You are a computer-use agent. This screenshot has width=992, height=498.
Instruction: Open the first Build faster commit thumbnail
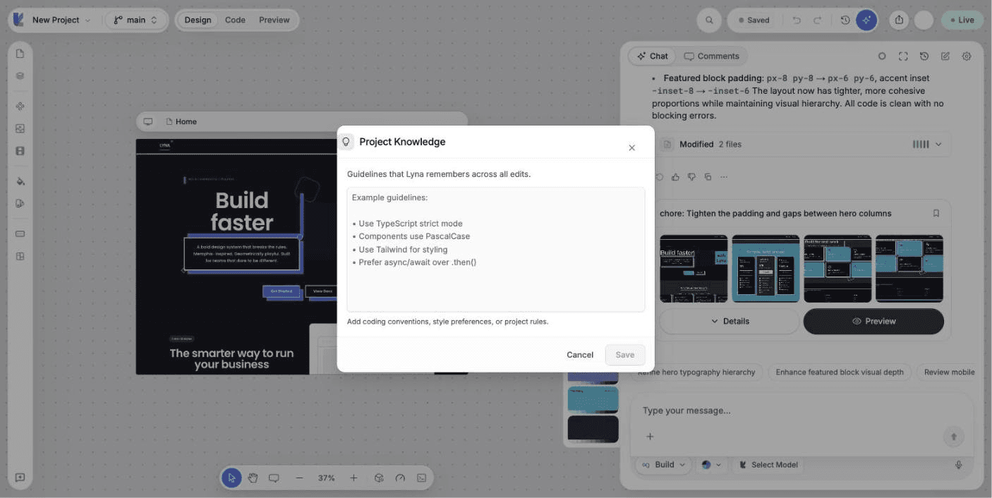coord(694,269)
